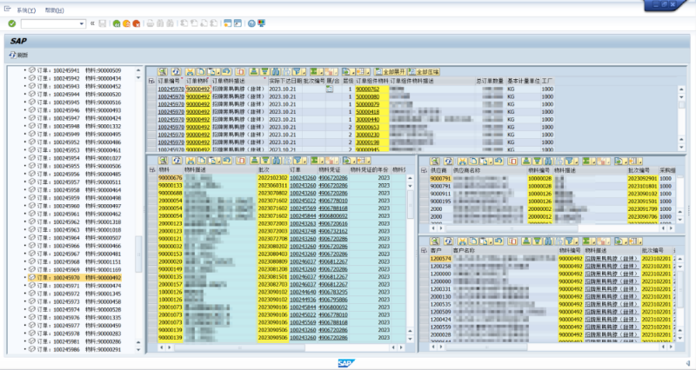This screenshot has width=696, height=370.
Task: Click the green Enter checkmark icon
Action: [x=11, y=23]
